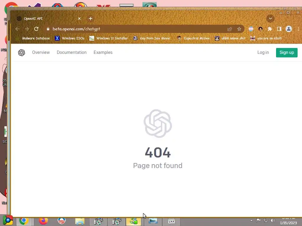Viewport: 302px width, 226px height.
Task: Click the OpenAI logo in the page header
Action: click(x=21, y=52)
